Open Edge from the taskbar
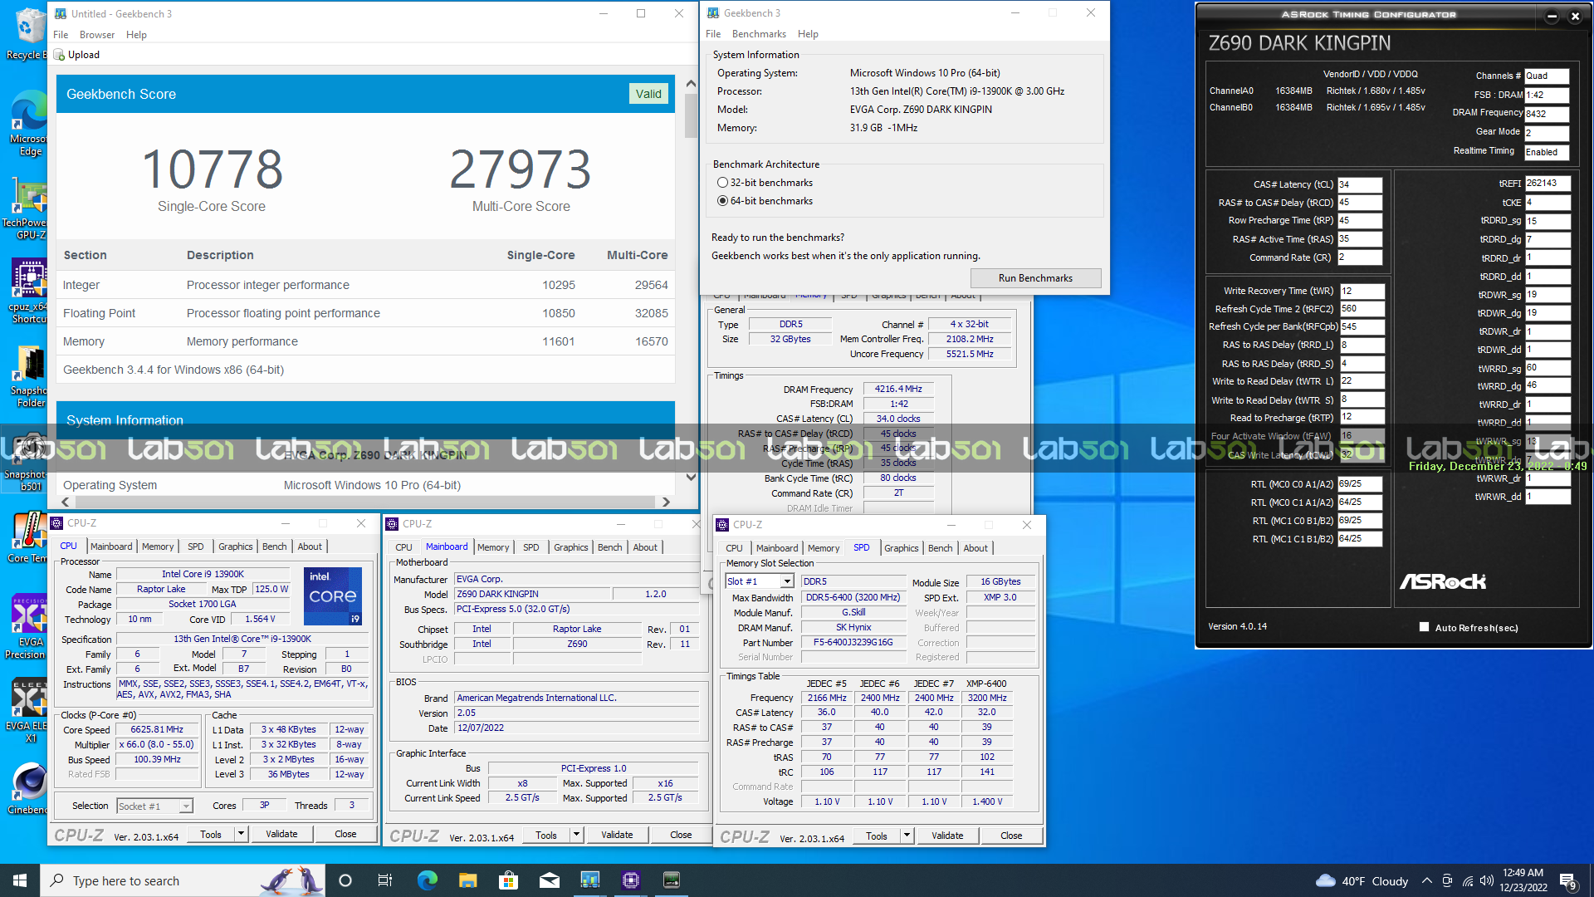The image size is (1594, 897). pyautogui.click(x=427, y=880)
